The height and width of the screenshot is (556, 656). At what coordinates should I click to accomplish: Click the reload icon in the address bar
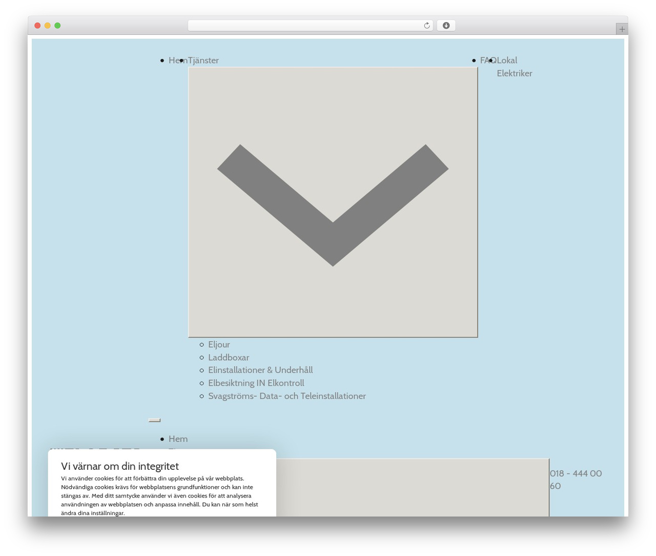click(426, 26)
